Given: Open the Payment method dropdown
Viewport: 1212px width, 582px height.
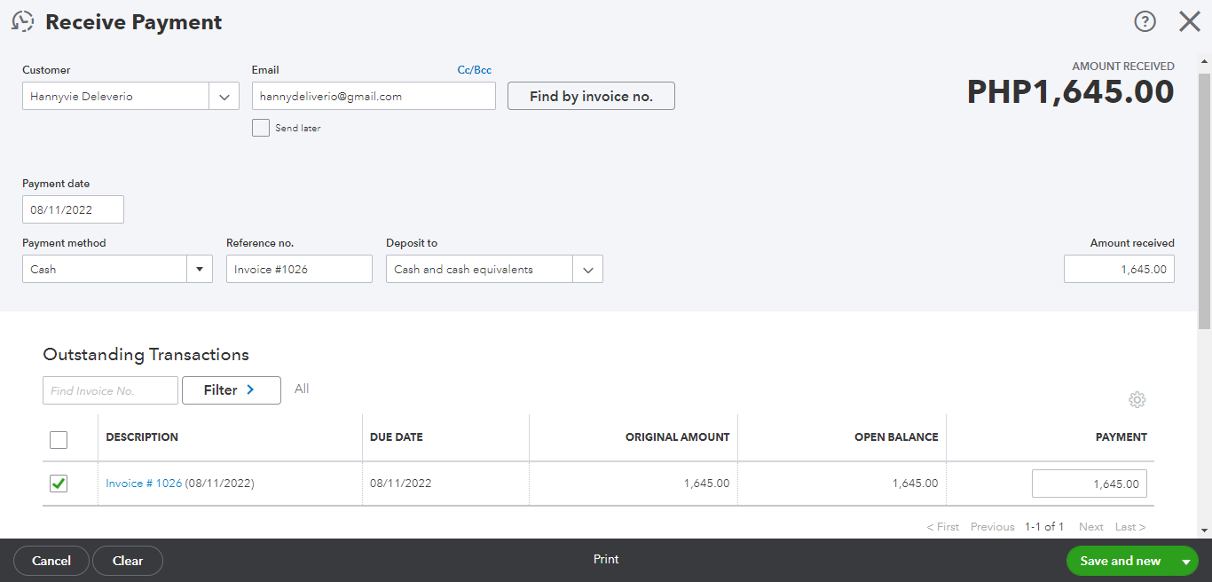Looking at the screenshot, I should point(199,269).
